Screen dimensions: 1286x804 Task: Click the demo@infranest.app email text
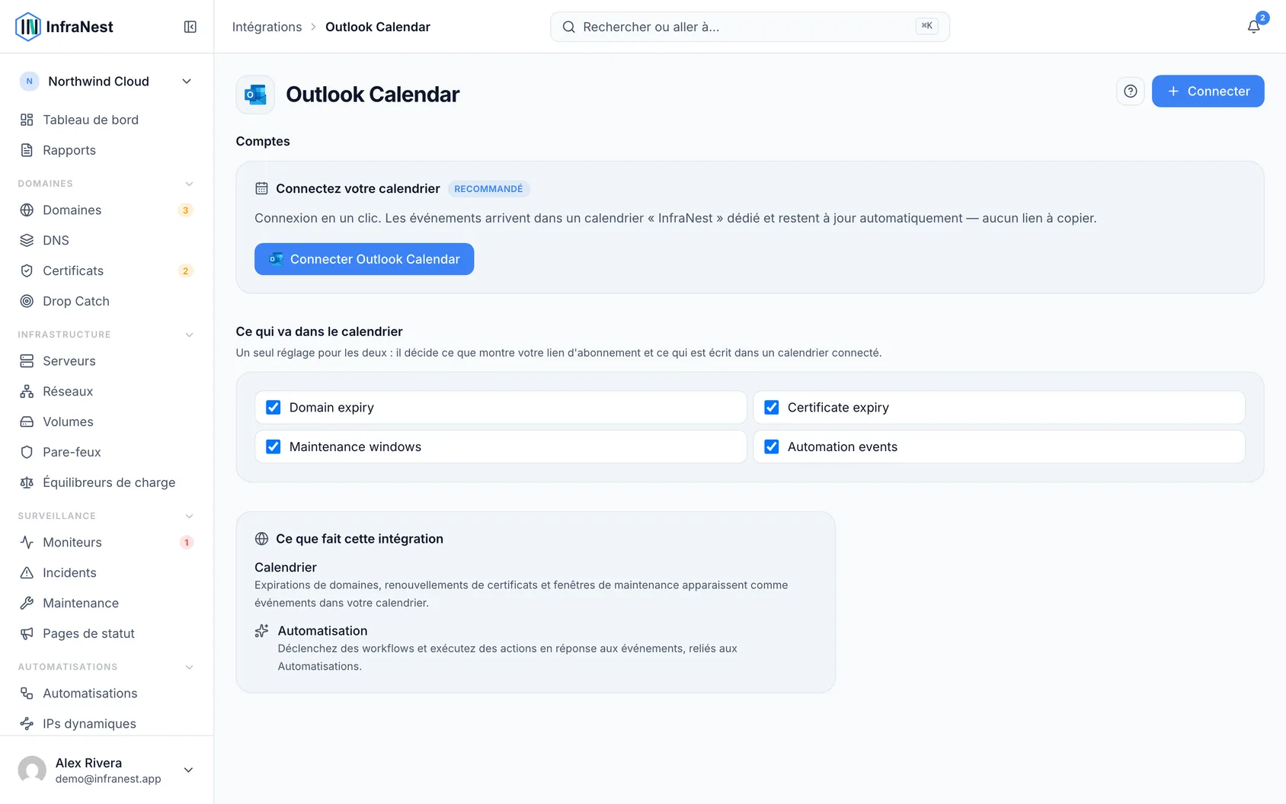coord(108,779)
